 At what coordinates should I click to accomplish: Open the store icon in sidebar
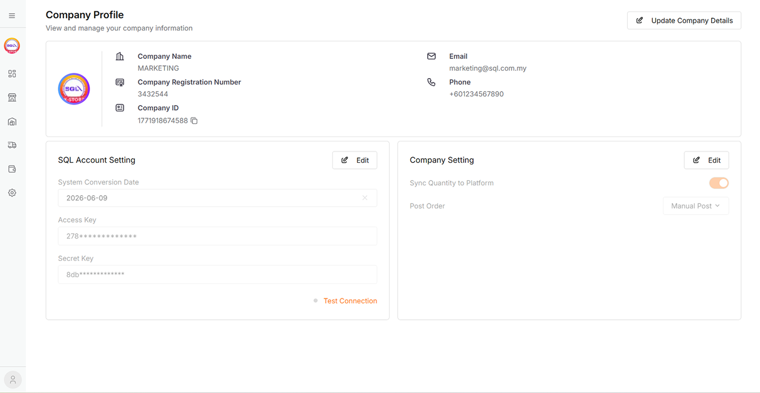pos(12,98)
